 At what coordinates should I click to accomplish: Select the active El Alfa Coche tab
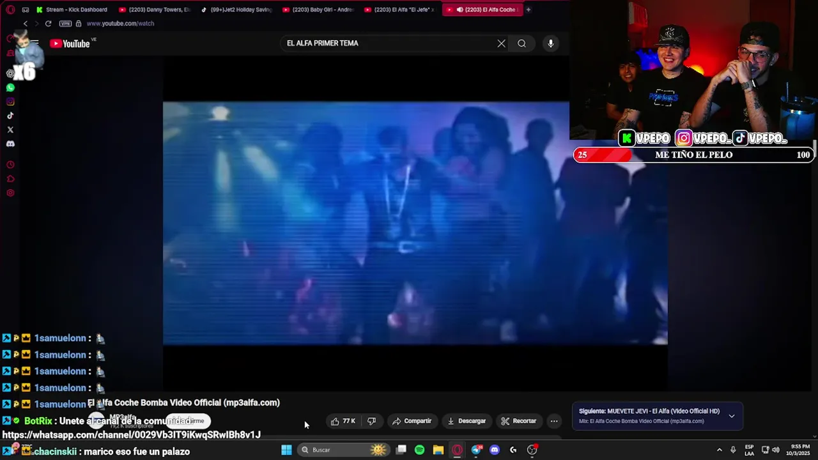[482, 10]
